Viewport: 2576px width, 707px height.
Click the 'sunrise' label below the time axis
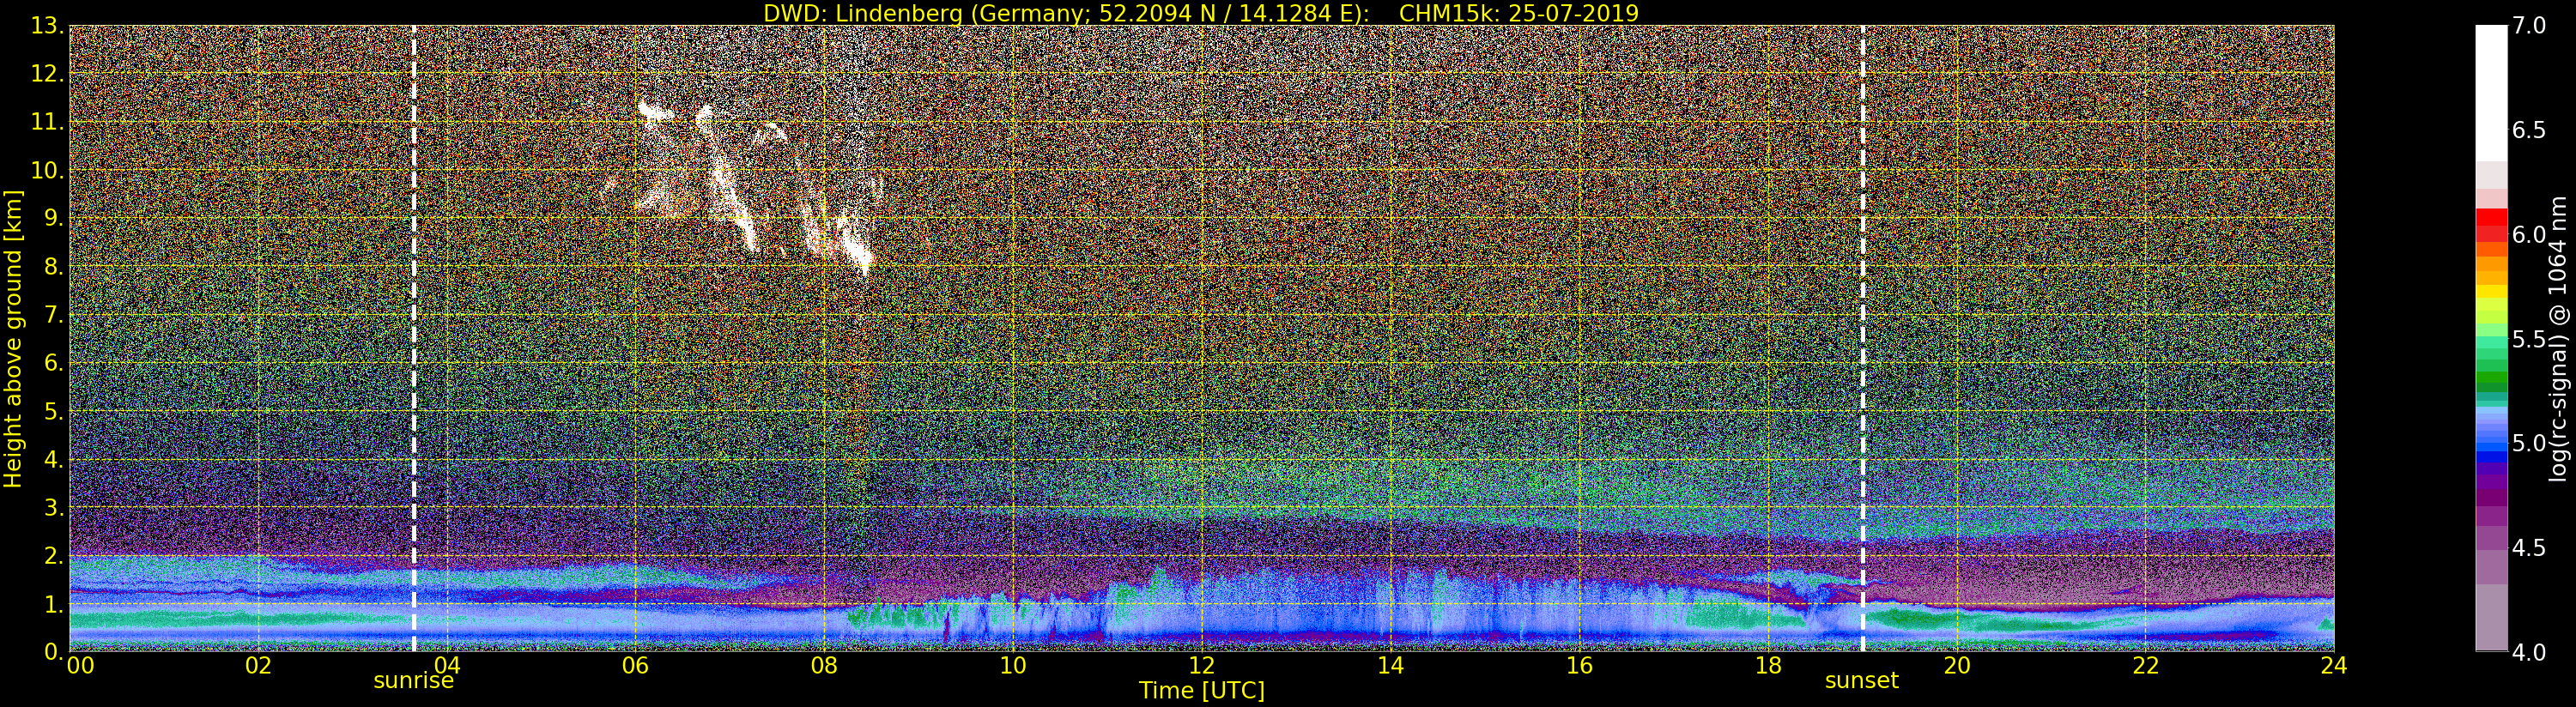click(414, 681)
